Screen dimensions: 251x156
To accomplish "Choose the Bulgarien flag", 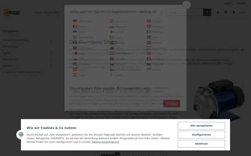I will [112, 27].
